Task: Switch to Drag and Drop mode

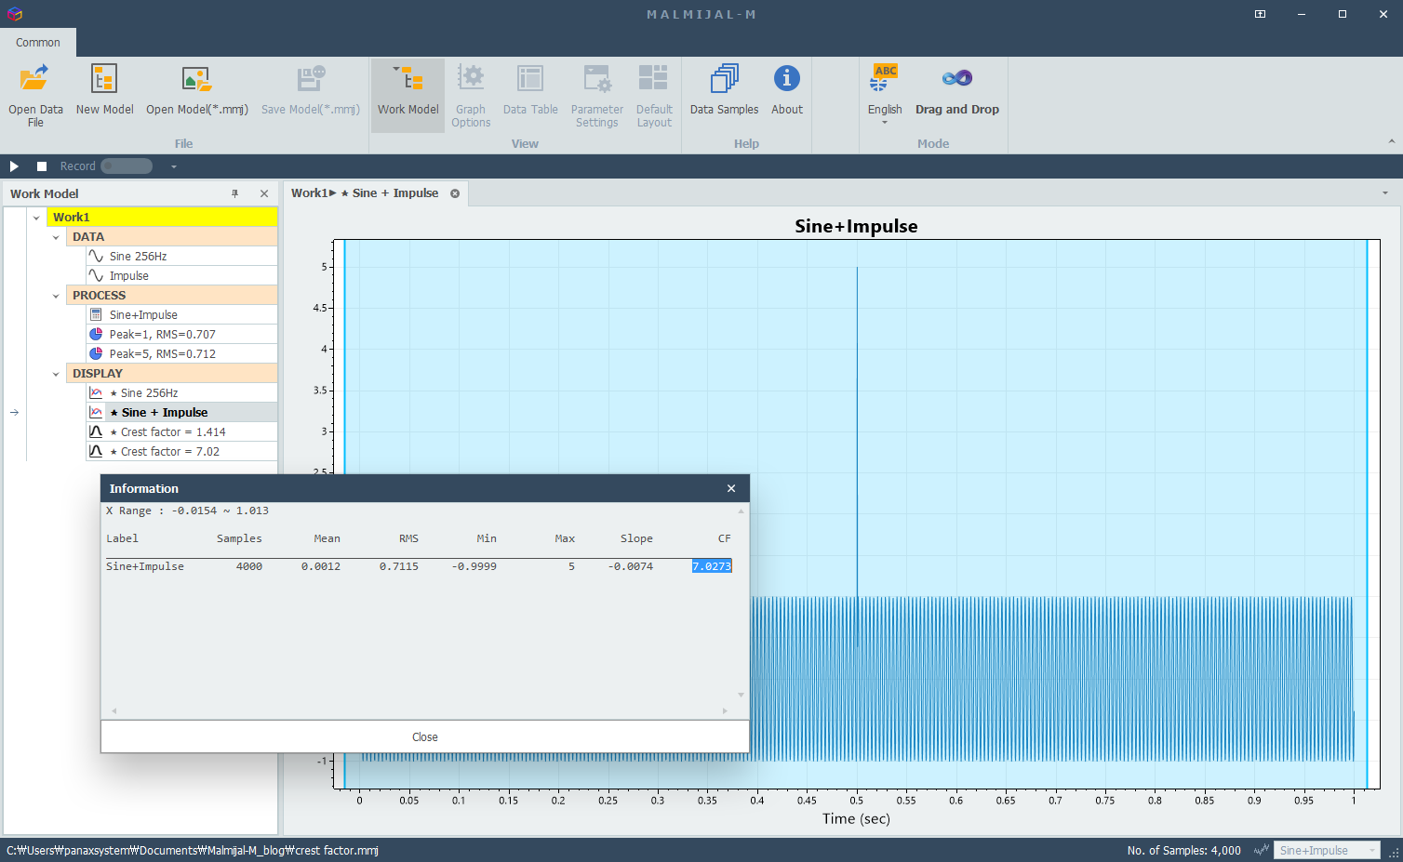Action: (x=956, y=90)
